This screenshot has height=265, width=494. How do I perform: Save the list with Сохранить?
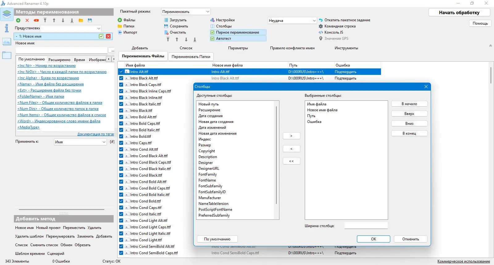(x=176, y=26)
